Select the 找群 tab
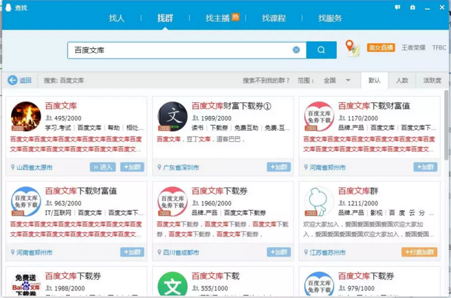451x298 pixels. (x=165, y=18)
